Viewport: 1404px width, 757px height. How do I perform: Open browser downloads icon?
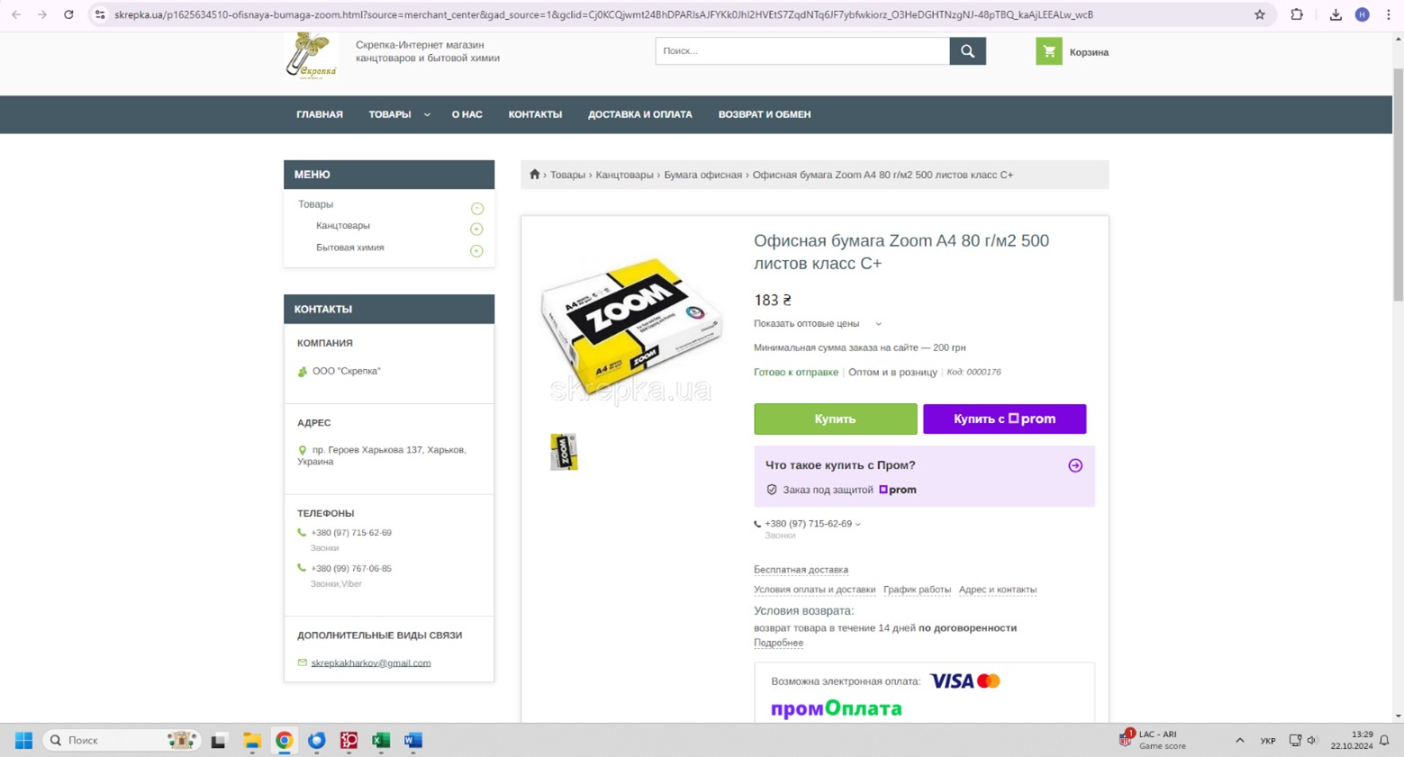pos(1335,14)
